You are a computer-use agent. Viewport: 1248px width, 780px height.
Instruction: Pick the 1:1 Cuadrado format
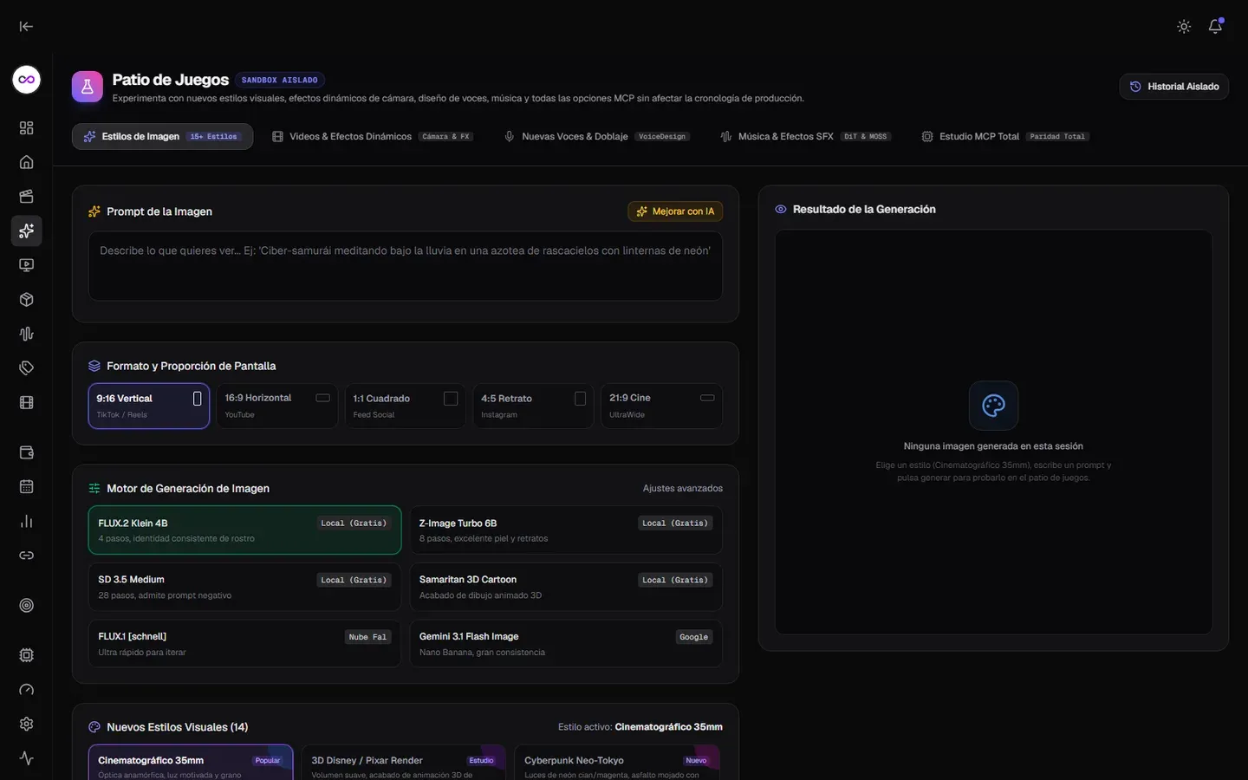[x=406, y=406]
